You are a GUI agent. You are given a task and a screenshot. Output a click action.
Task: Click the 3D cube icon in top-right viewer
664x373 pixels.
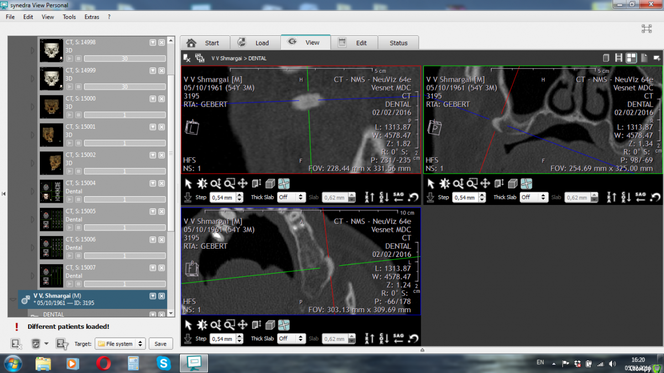(x=512, y=183)
